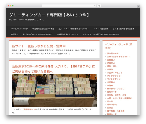Image resolution: width=146 pixels, height=124 pixels.
Task: Open a new browser tab with the plus button
Action: [138, 6]
